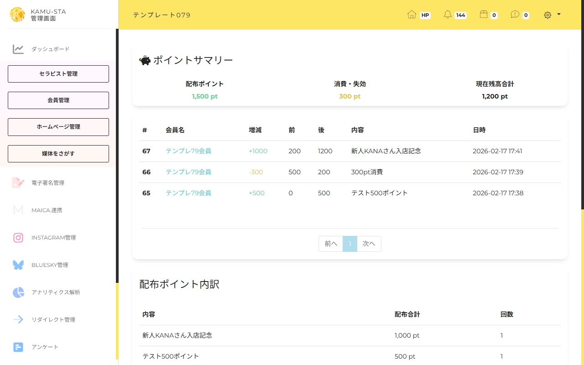Open the chat bubble icon
Screen dimensions: 584x365
click(x=515, y=15)
